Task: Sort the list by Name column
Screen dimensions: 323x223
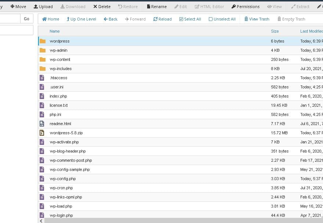Action: (55, 31)
